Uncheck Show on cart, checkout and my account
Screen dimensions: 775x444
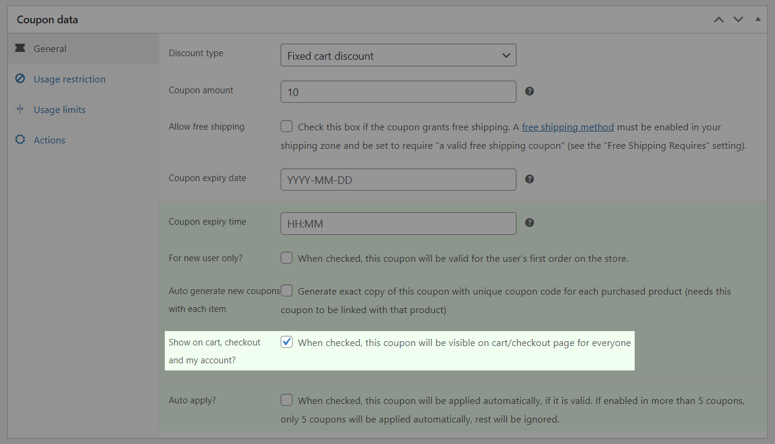pos(287,342)
